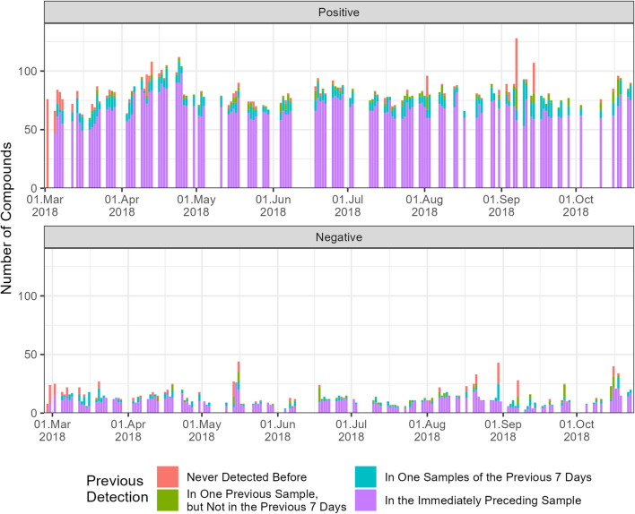Click the 50 y-axis label in Negative panel
The image size is (635, 514).
pyautogui.click(x=31, y=355)
